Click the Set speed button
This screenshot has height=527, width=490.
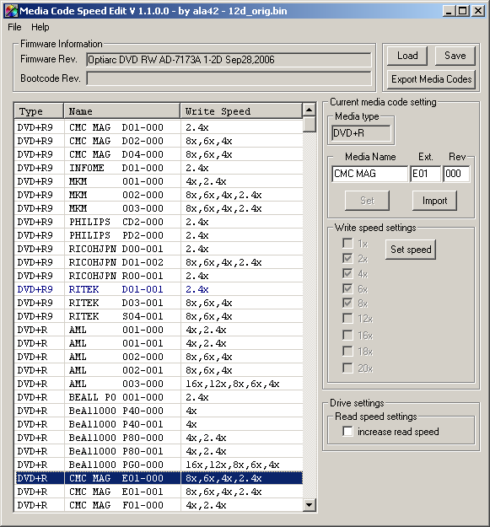pyautogui.click(x=411, y=250)
